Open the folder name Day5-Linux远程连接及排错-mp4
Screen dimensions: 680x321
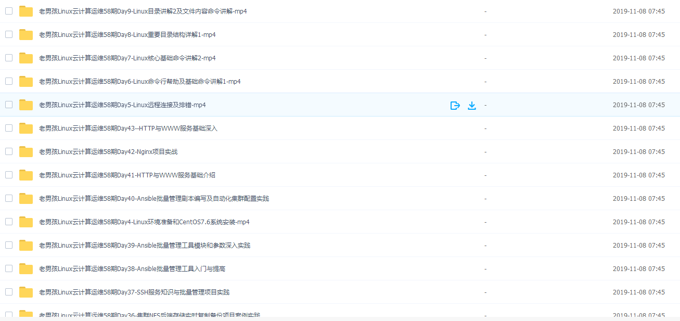point(122,105)
